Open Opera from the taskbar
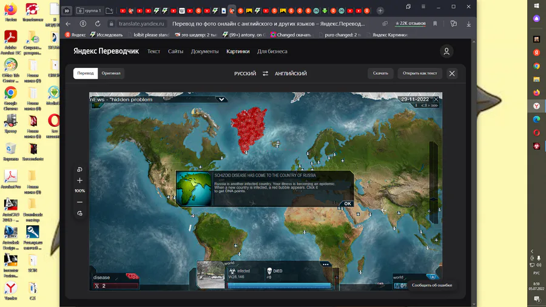546x307 pixels. click(x=537, y=133)
